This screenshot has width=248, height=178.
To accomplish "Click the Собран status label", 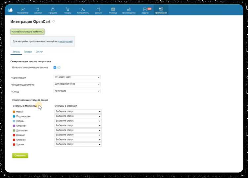I will pos(20,121).
